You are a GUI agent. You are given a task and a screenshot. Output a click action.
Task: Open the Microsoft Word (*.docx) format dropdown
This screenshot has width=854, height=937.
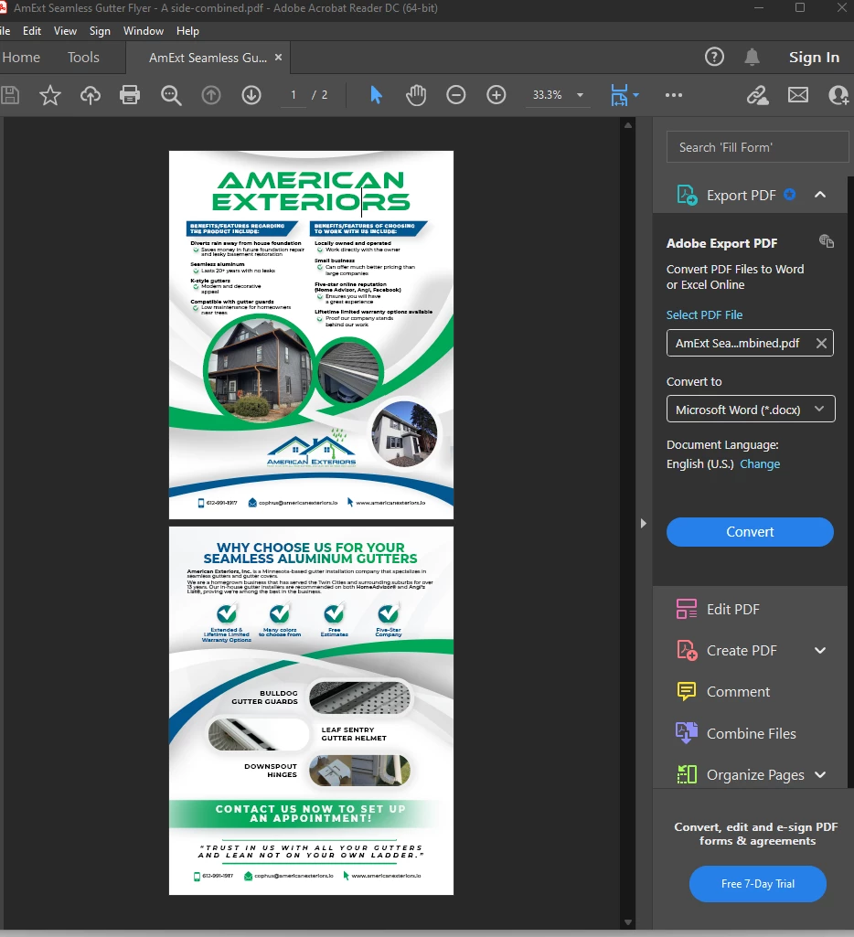tap(751, 410)
